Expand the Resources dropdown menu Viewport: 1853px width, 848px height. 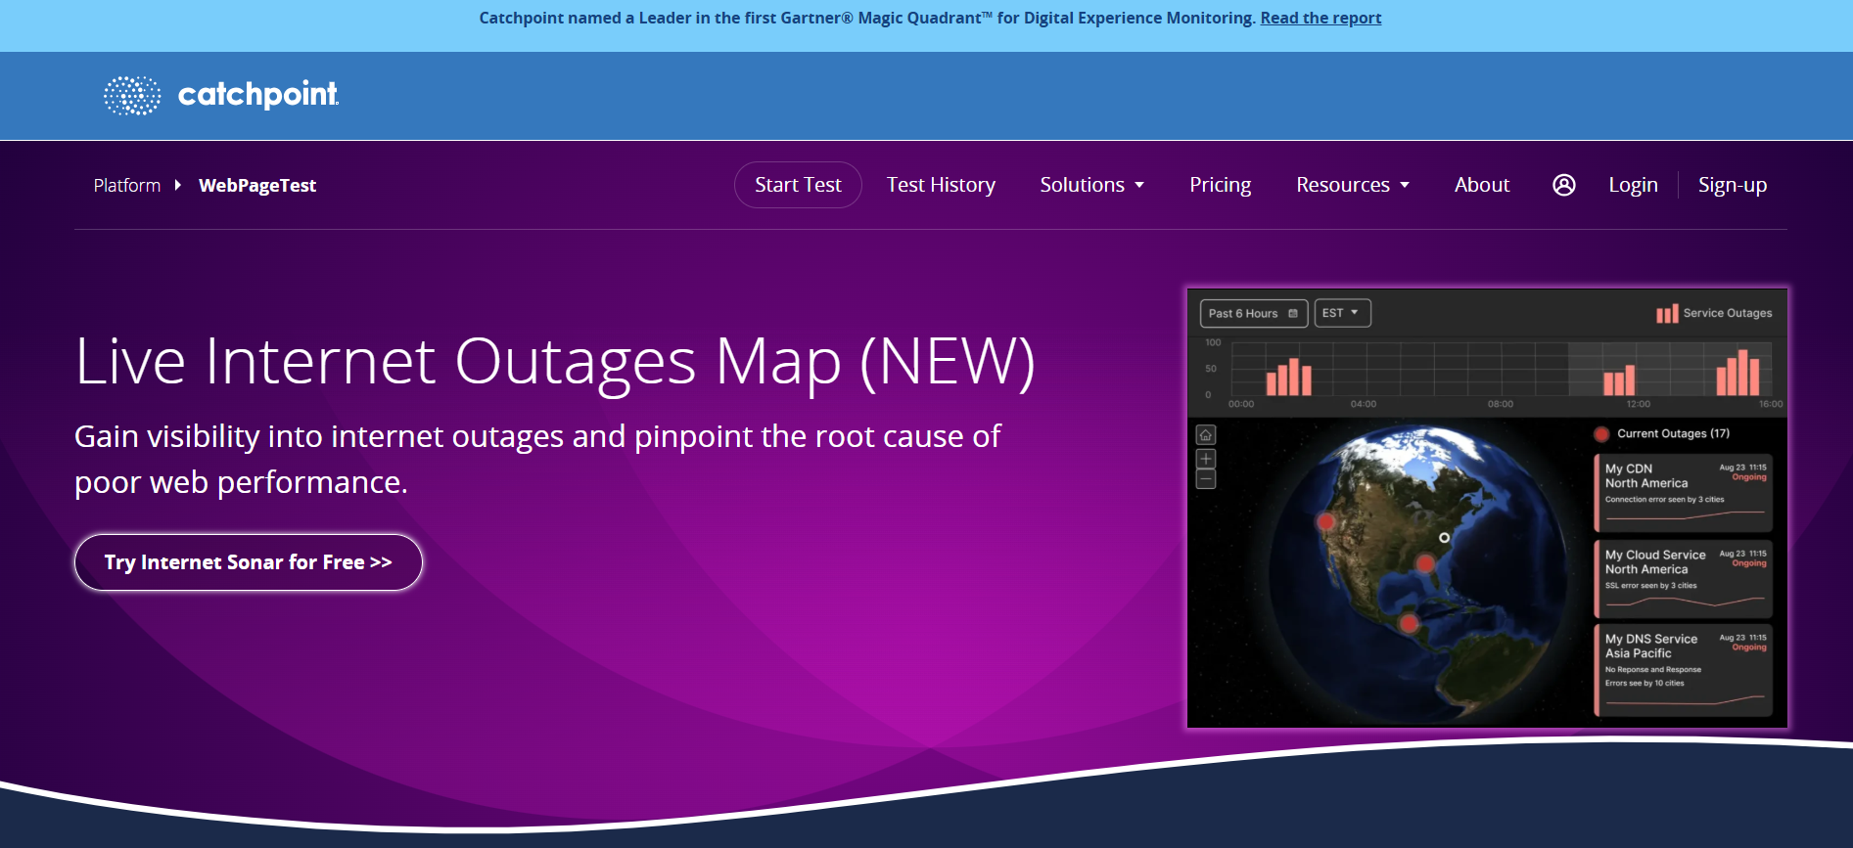(1352, 185)
